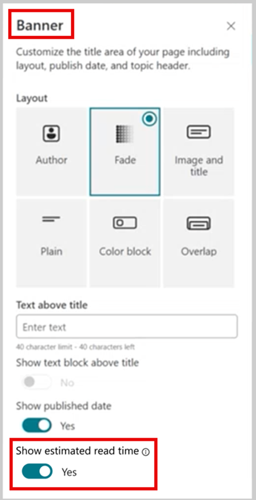
Task: Click the Yes label next to read time toggle
Action: 69,471
